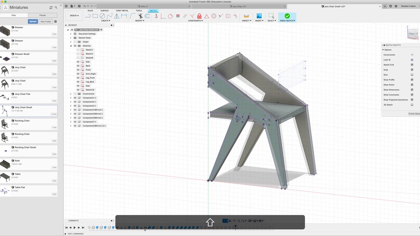The height and width of the screenshot is (236, 420).
Task: Click the Upload button in data panel
Action: point(33,21)
